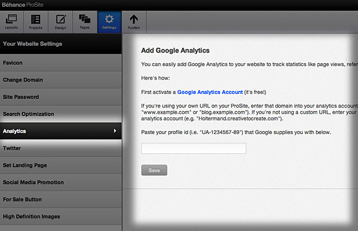
Task: Follow the Google Analytics Account link
Action: coord(210,92)
